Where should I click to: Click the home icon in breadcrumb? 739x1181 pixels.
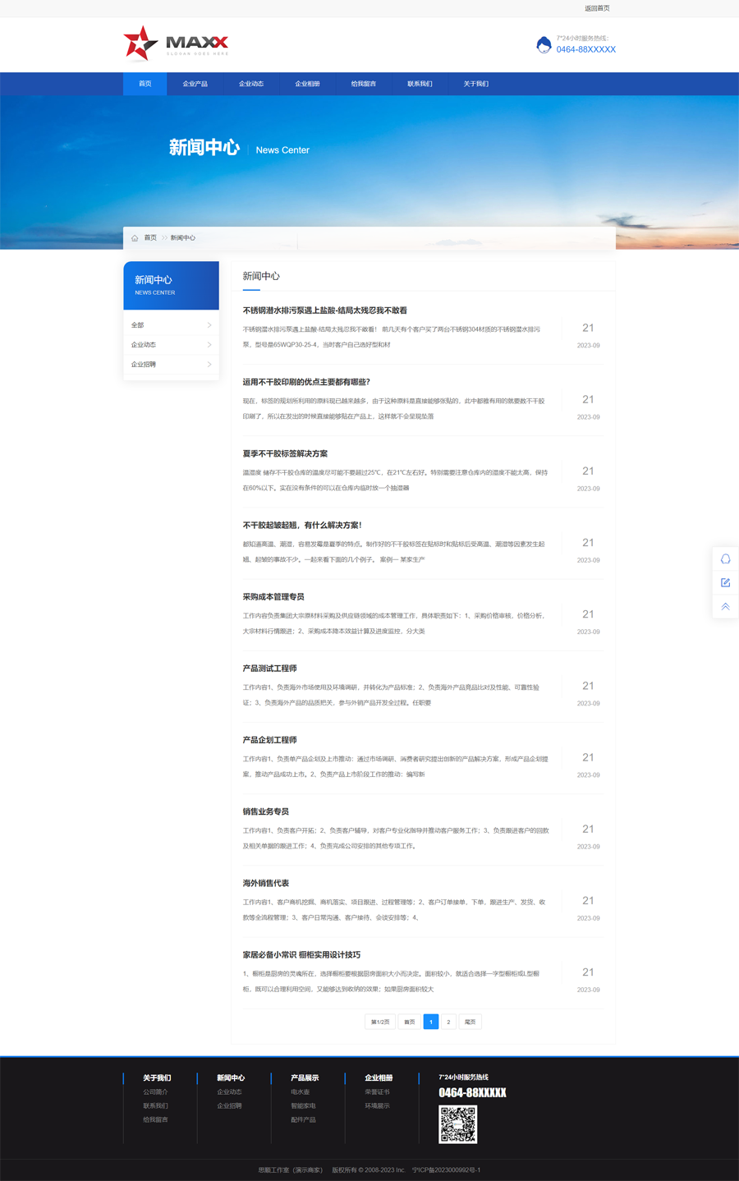135,238
